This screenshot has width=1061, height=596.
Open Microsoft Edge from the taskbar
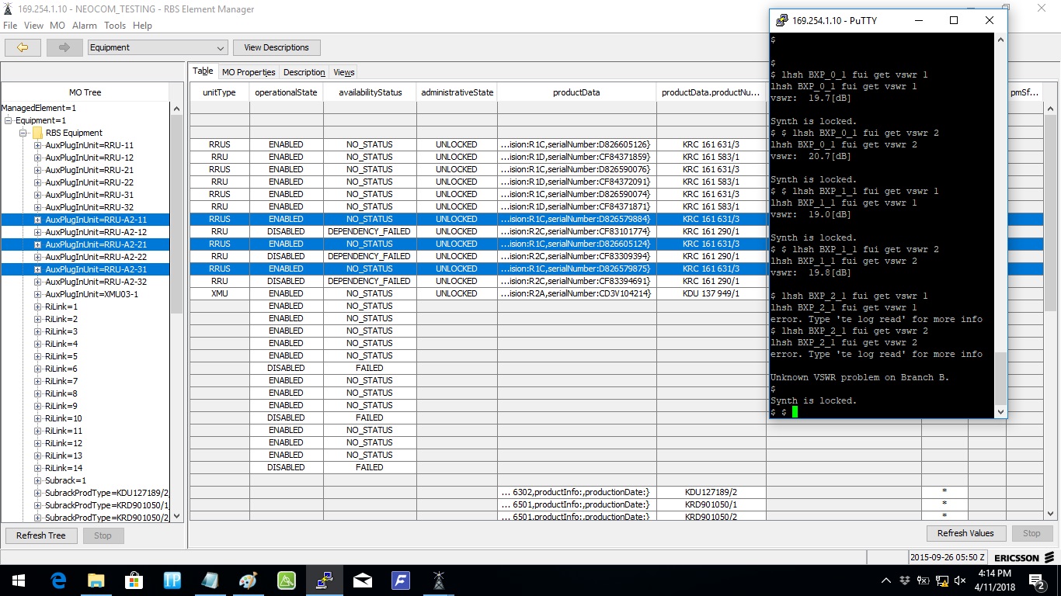pos(58,580)
